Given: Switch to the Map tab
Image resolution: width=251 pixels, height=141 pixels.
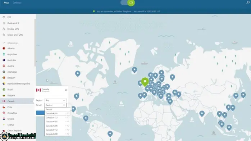Looking at the screenshot, I should point(6,3).
